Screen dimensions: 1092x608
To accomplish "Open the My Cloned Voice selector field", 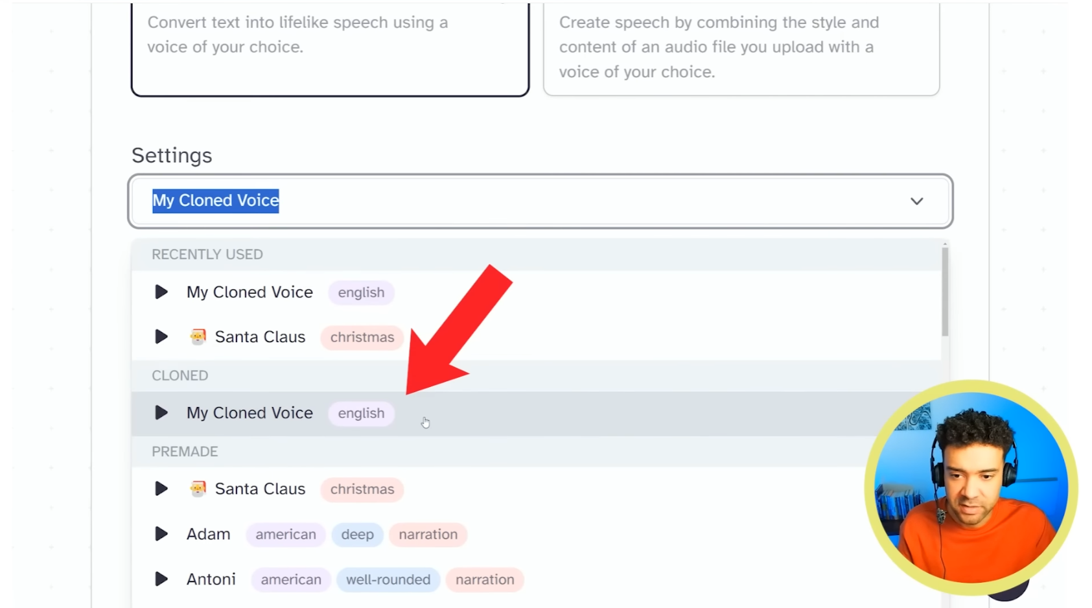I will click(x=540, y=201).
